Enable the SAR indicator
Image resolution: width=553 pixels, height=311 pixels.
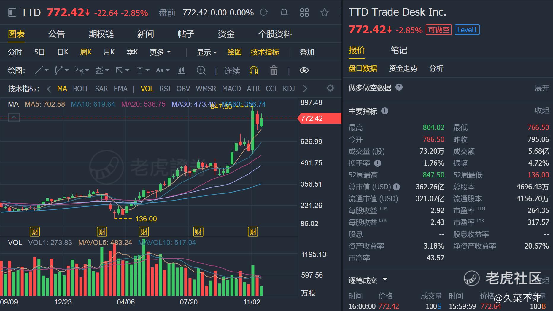[x=101, y=89]
